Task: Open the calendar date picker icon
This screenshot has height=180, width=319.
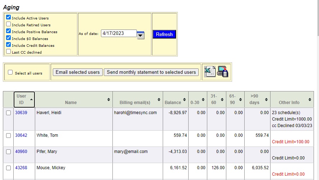Action: coord(140,35)
